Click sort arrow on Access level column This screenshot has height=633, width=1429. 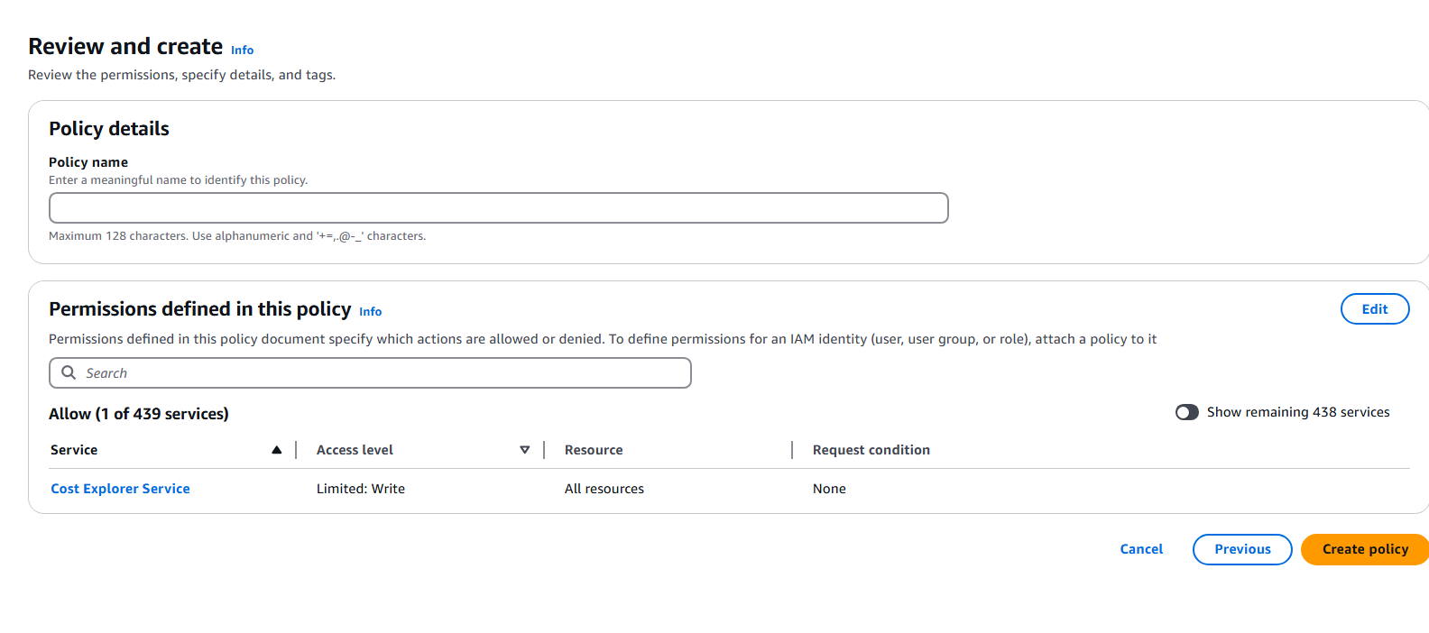click(x=525, y=450)
